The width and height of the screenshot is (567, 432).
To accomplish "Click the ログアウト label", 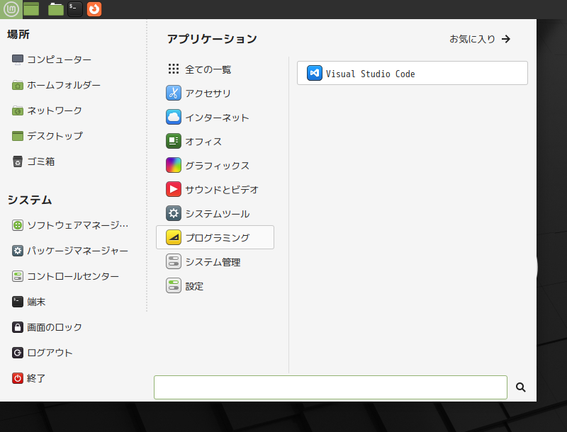I will [x=50, y=353].
